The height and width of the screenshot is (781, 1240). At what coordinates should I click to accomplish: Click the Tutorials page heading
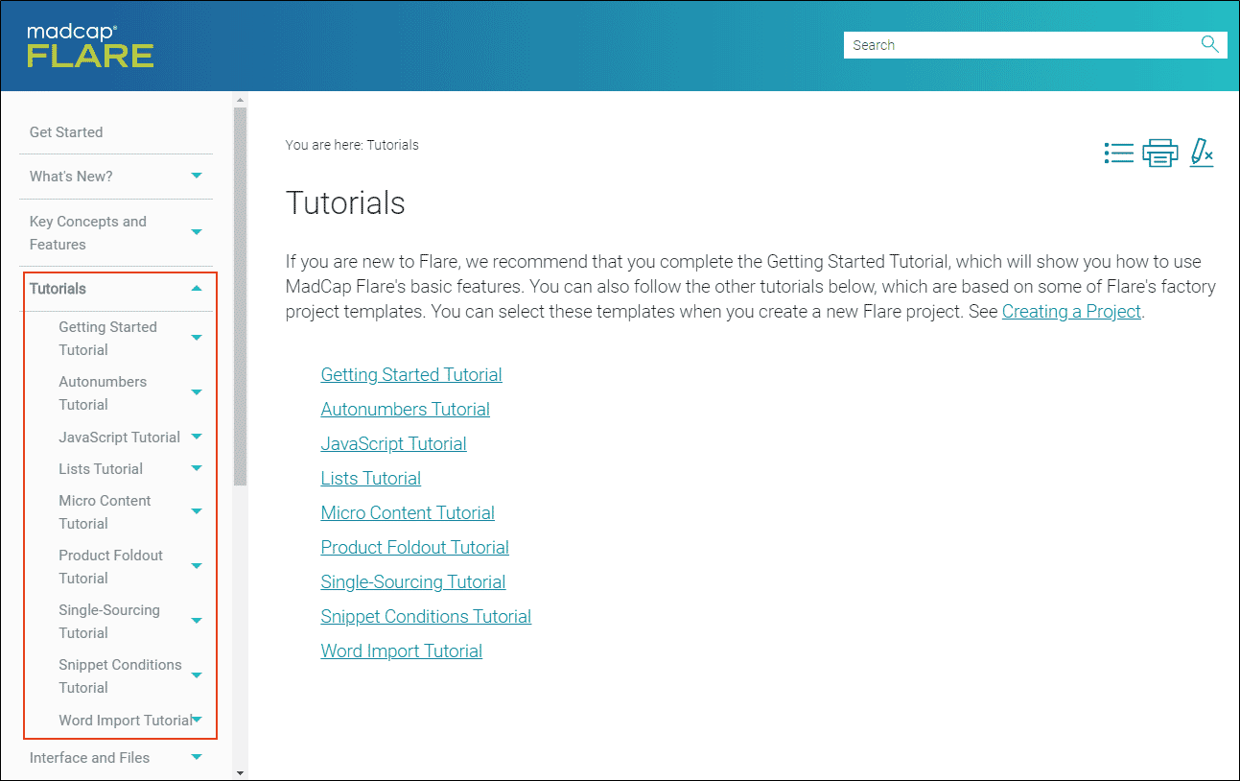point(345,202)
